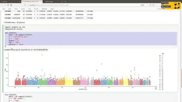
Task: Click the "palette = 'Set1'" line
Action: [16, 44]
